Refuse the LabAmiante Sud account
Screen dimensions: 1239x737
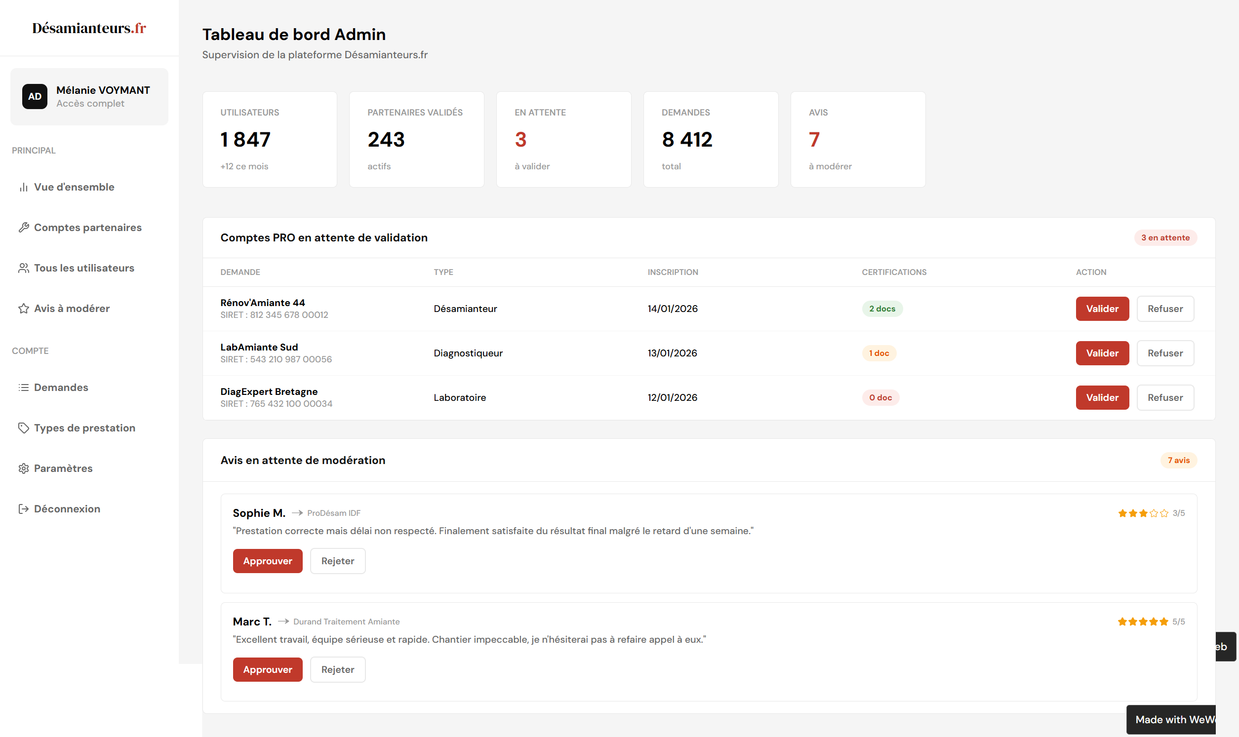[1165, 353]
